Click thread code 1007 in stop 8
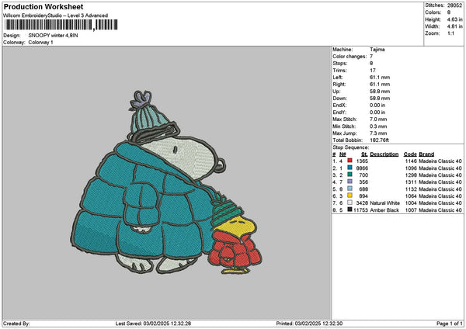The height and width of the screenshot is (329, 466). pos(411,210)
